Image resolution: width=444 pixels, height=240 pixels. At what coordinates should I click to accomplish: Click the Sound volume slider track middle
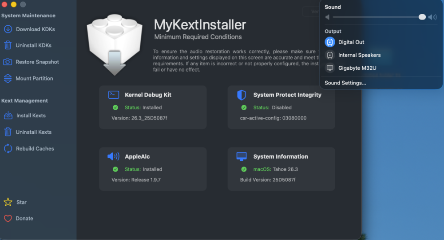tap(379, 17)
